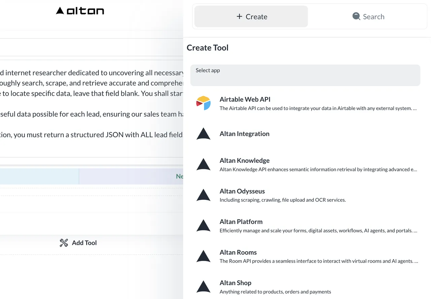Viewport: 431px width, 299px height.
Task: Choose Altan Shop from app list
Action: tap(305, 287)
